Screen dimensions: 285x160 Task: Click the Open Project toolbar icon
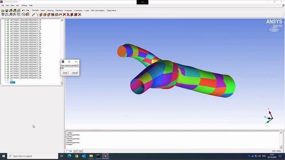click(3, 11)
